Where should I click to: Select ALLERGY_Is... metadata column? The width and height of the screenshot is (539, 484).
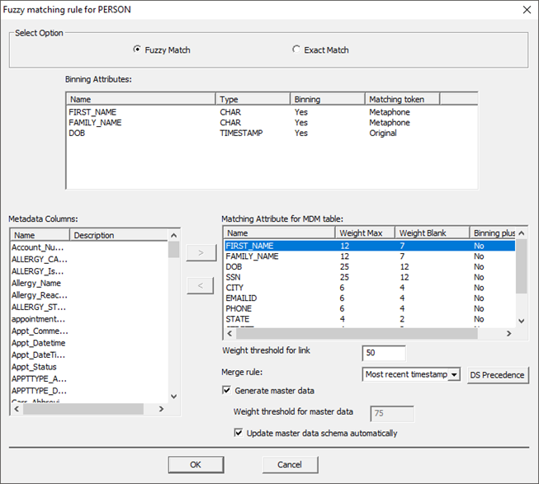(38, 271)
